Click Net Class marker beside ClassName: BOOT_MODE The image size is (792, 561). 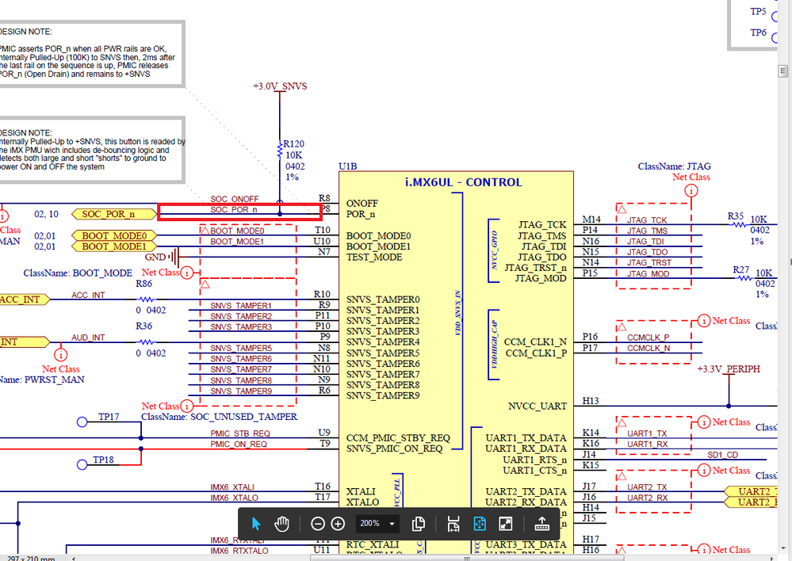pyautogui.click(x=186, y=273)
